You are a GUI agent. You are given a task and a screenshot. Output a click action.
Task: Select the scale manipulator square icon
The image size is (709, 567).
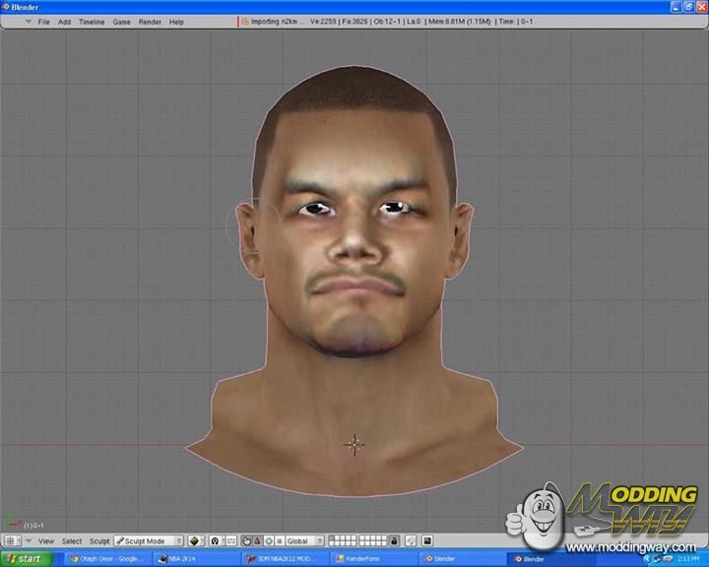point(279,541)
